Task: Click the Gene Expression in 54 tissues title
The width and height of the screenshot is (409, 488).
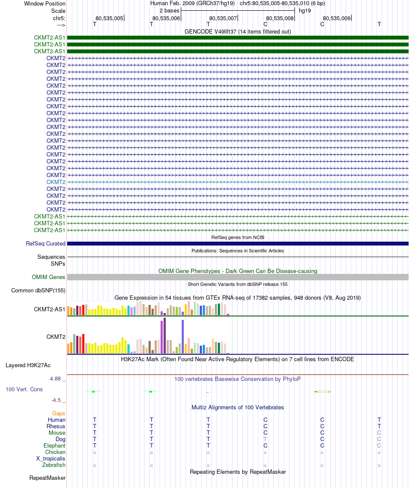Action: coord(238,298)
